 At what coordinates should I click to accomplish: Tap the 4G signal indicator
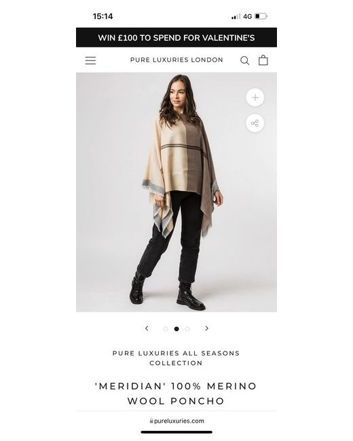click(247, 16)
